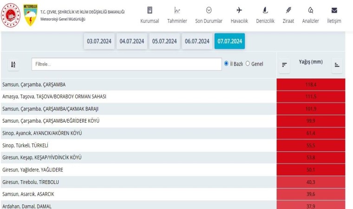The width and height of the screenshot is (353, 209).
Task: Sort rainfall column in ascending order
Action: [337, 65]
